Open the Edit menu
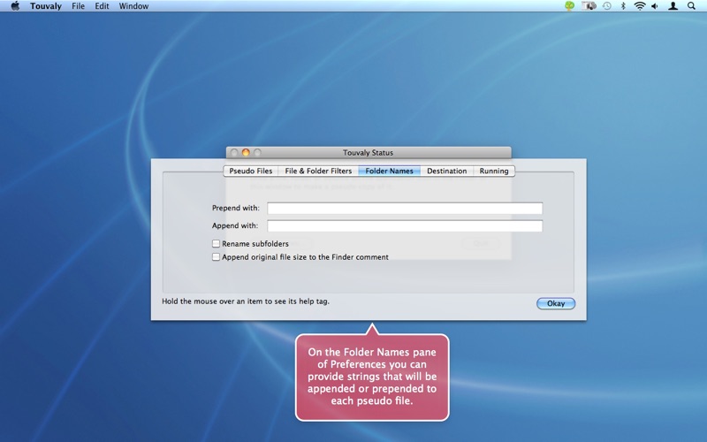This screenshot has height=442, width=707. [102, 6]
